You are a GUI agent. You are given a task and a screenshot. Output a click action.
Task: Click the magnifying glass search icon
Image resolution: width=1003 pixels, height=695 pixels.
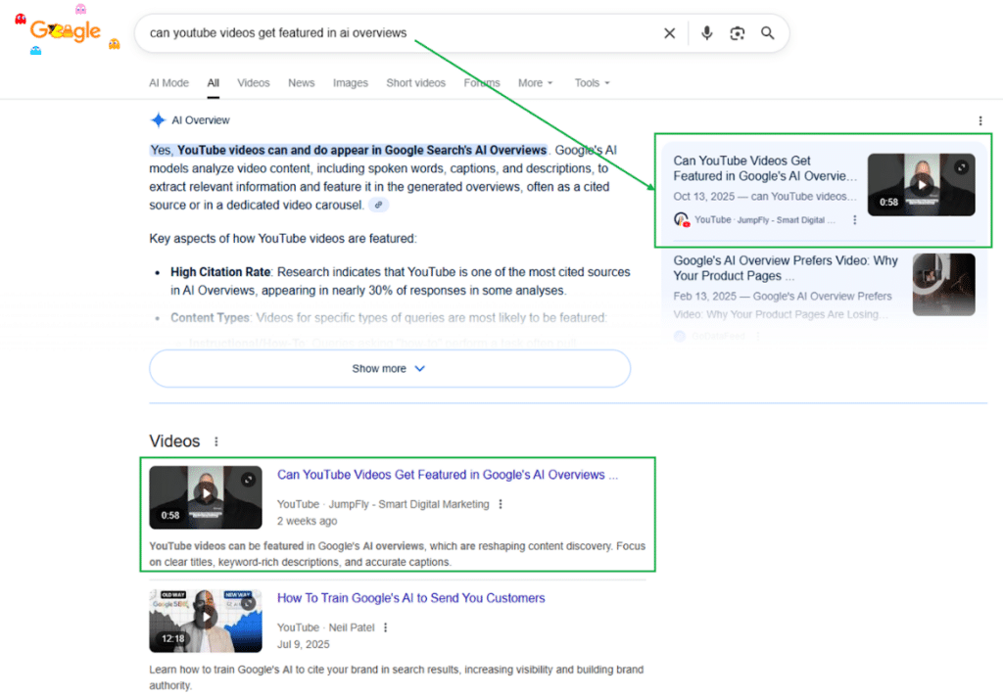[768, 33]
